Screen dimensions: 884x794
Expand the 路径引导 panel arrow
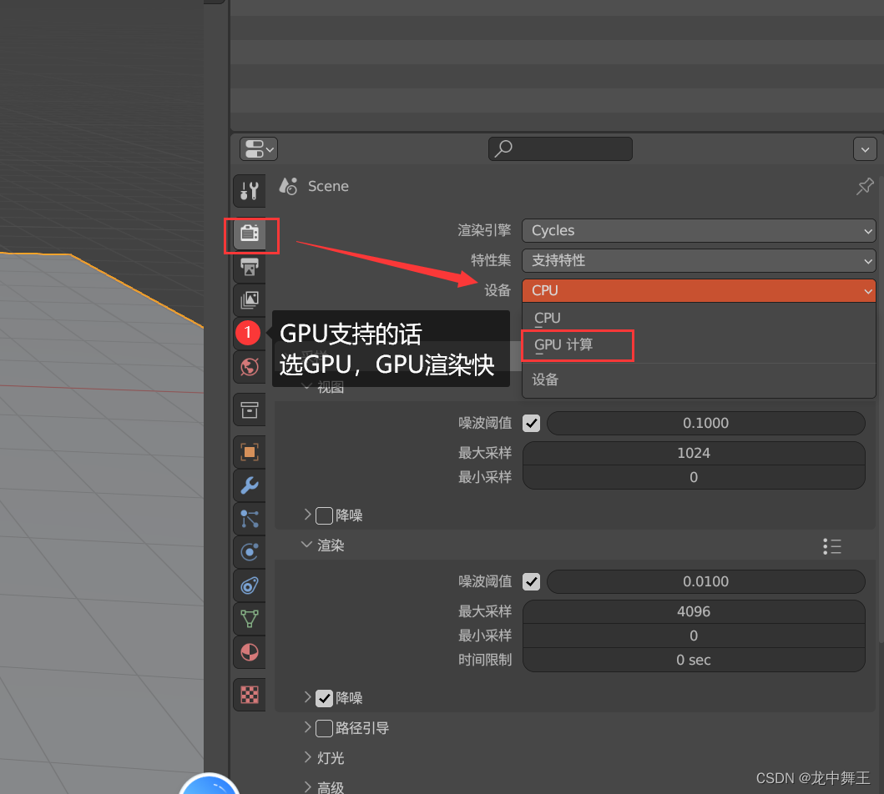click(x=307, y=727)
